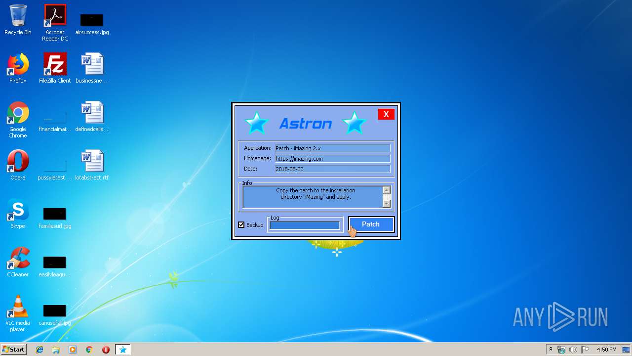Click the left star icon beside Astron
Viewport: 632px width, 356px height.
tap(256, 123)
